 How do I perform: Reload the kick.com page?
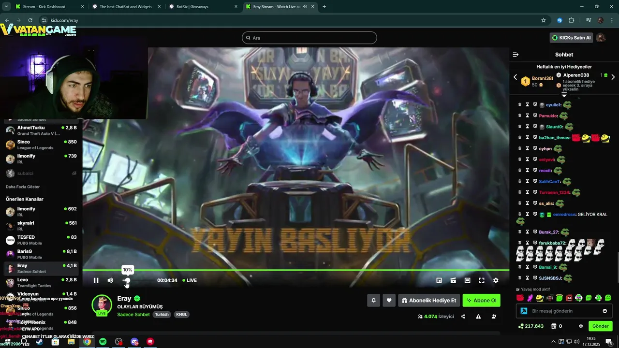pyautogui.click(x=30, y=20)
